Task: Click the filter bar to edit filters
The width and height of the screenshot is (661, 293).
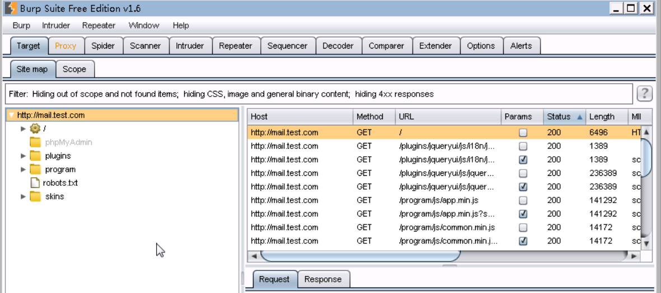Action: coord(318,94)
